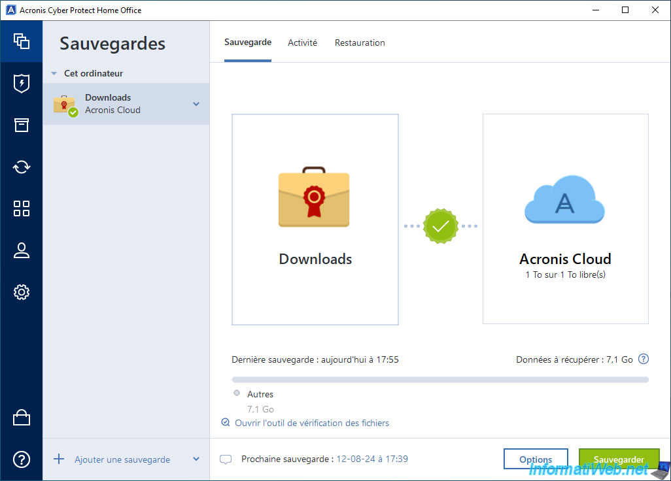Image resolution: width=671 pixels, height=481 pixels.
Task: Open the Protection shield section
Action: (x=22, y=84)
